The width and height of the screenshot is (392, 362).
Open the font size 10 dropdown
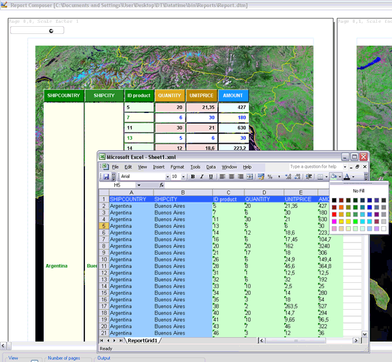pos(183,176)
